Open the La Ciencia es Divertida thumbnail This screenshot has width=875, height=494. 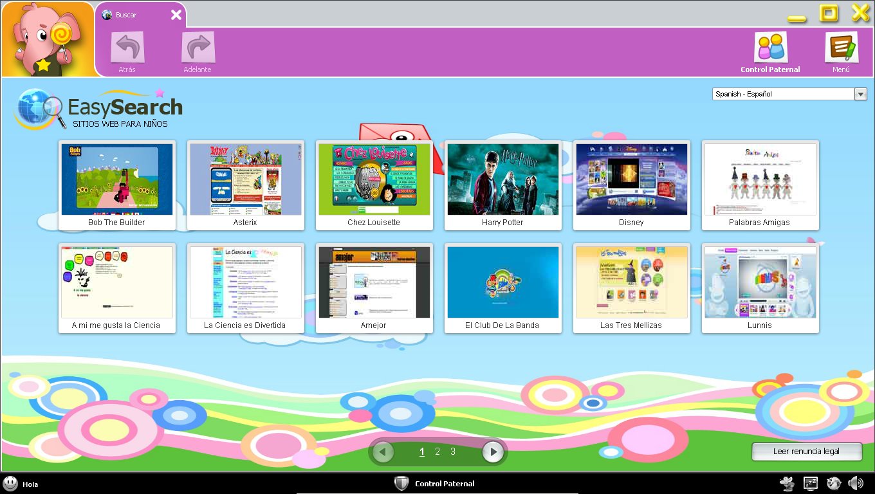[246, 288]
